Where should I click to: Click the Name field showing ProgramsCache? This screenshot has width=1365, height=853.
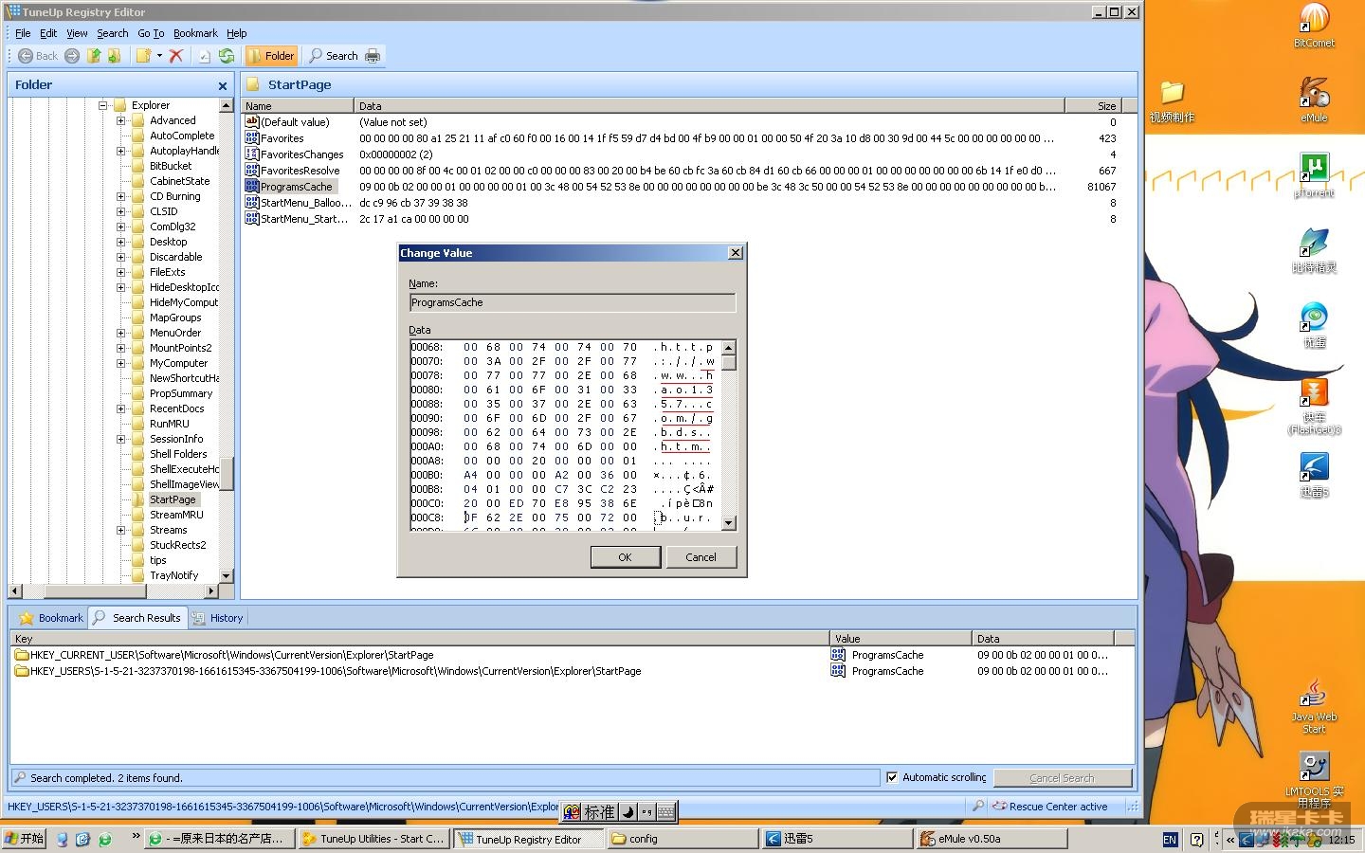(x=573, y=302)
